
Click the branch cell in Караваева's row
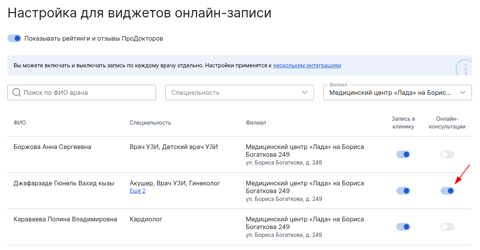(x=305, y=227)
